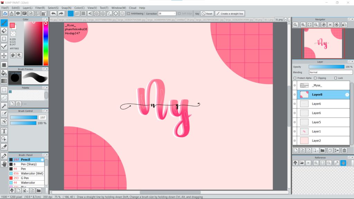
Task: Select the Bucket fill tool
Action: (x=4, y=73)
